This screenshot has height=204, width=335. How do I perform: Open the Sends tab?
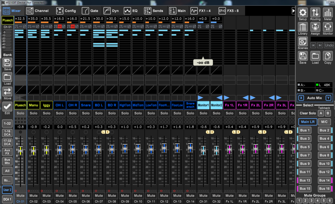click(x=154, y=11)
